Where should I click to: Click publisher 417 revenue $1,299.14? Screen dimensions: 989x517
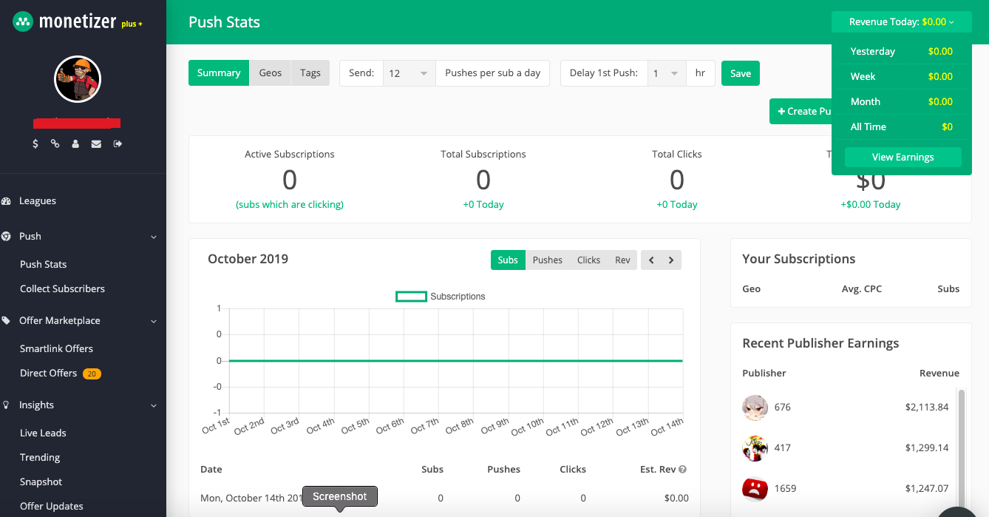click(x=927, y=447)
